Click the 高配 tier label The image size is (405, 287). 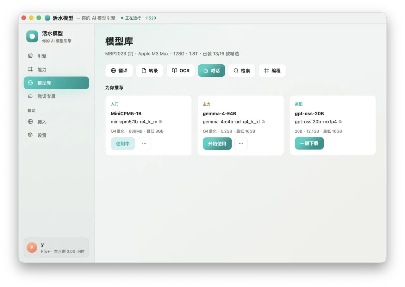click(x=299, y=104)
